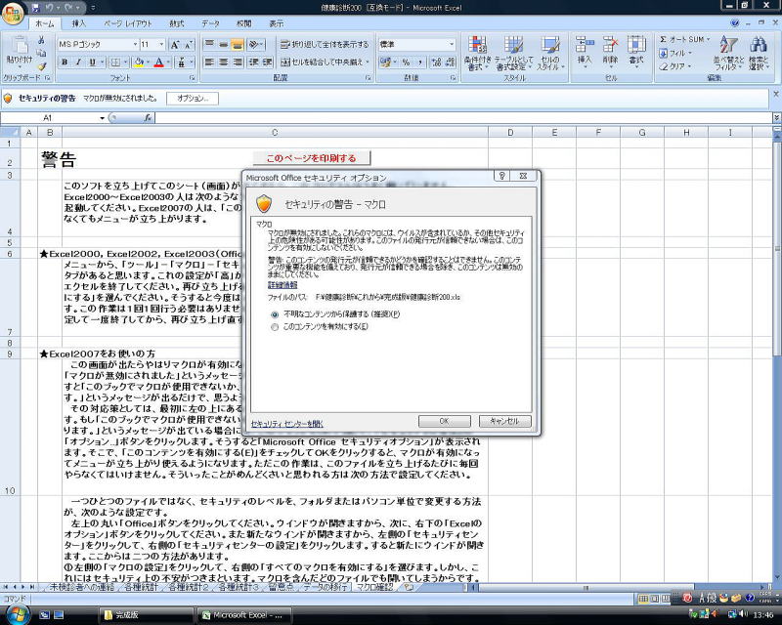This screenshot has height=625, width=782.
Task: Click the fx insert function icon
Action: [148, 117]
